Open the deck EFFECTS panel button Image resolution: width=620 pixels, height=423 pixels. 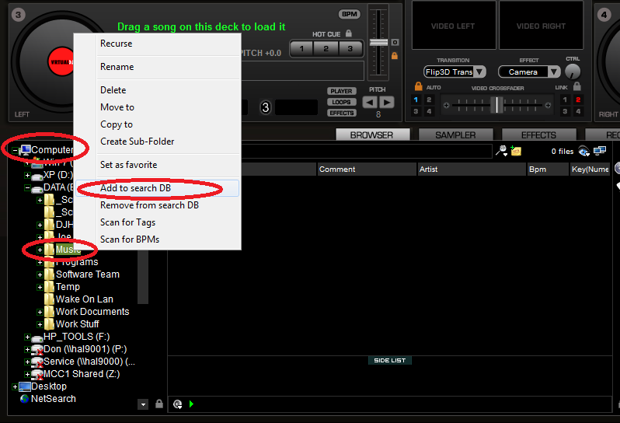coord(342,114)
